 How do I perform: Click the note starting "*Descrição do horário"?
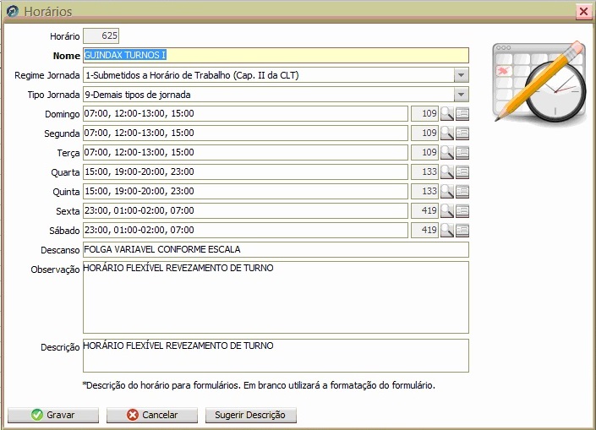pyautogui.click(x=259, y=385)
